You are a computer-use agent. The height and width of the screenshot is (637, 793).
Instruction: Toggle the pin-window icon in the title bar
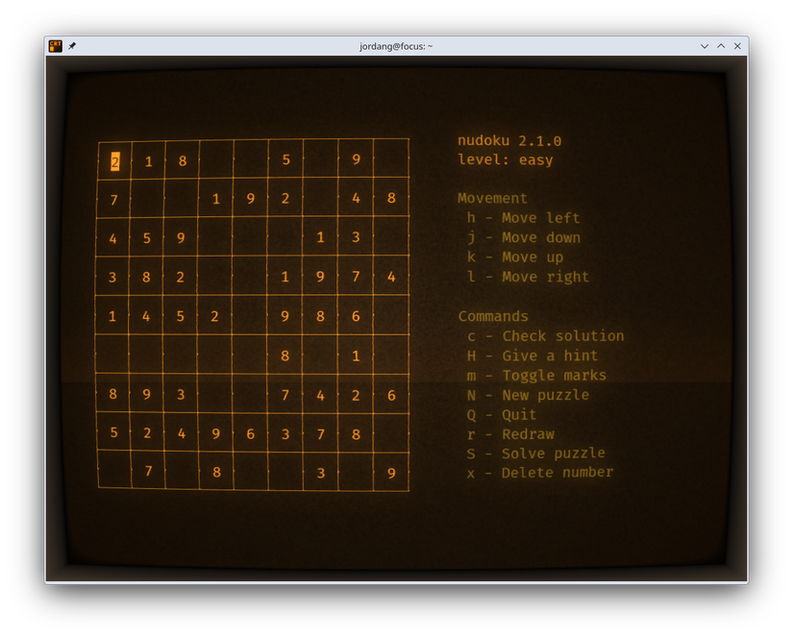(72, 45)
